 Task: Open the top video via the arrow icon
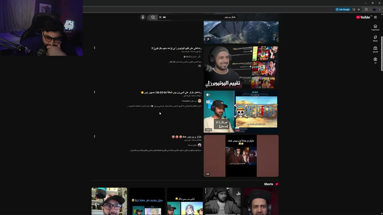(x=208, y=39)
